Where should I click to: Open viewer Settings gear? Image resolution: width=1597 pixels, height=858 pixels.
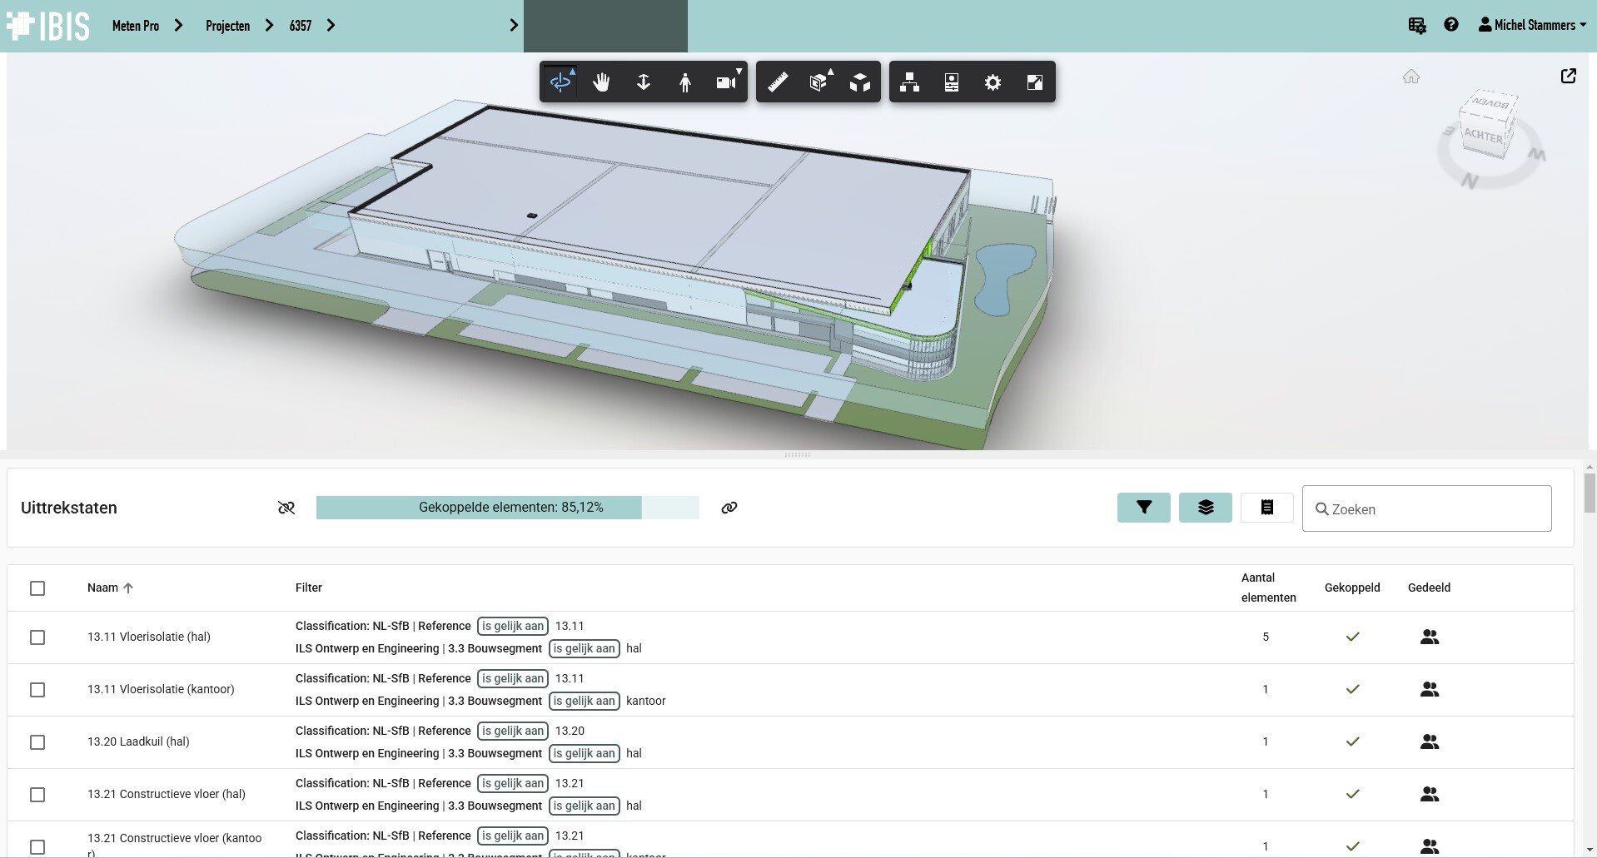(x=993, y=82)
